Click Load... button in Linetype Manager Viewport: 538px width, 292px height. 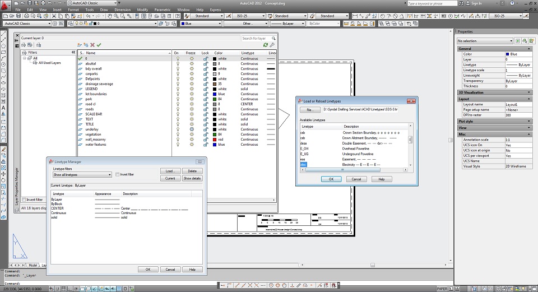[170, 171]
